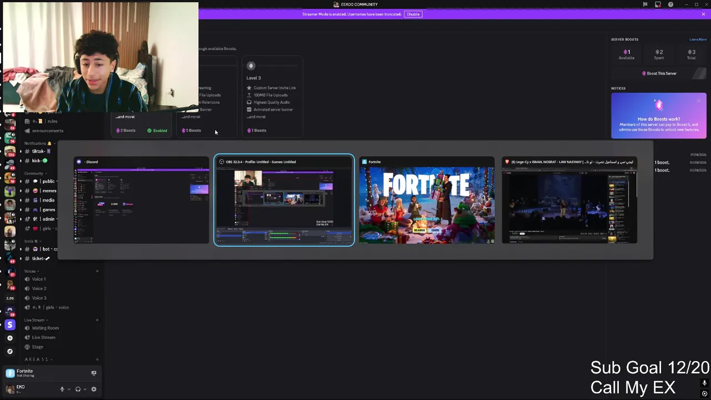
Task: Add a channel to the Voices category
Action: click(97, 271)
